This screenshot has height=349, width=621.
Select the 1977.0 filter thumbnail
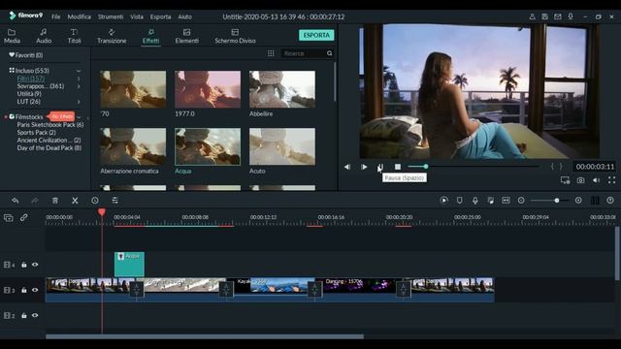pos(208,89)
